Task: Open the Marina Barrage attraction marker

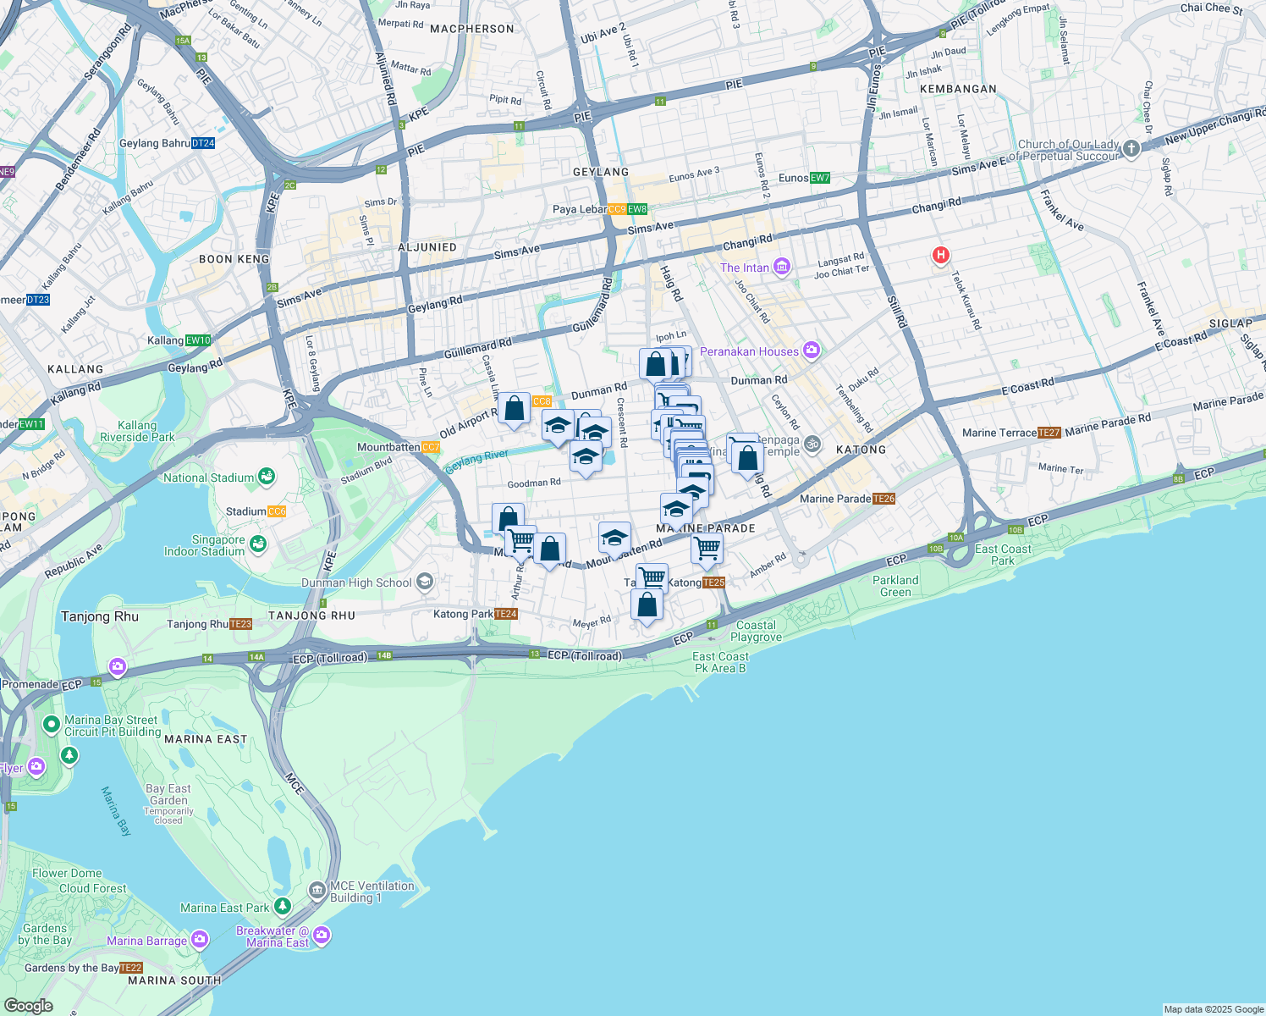Action: [198, 940]
